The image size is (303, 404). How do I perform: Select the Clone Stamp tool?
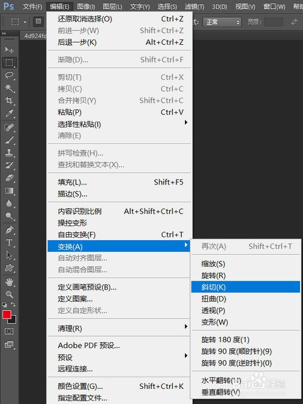click(x=9, y=152)
